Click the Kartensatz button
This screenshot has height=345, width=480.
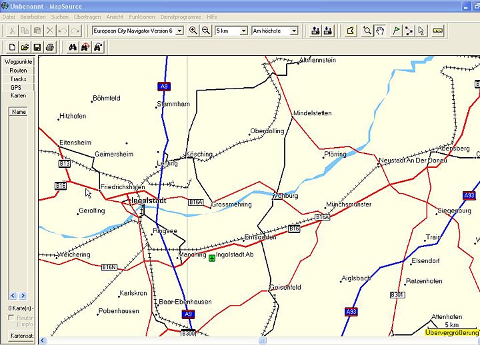[x=21, y=336]
